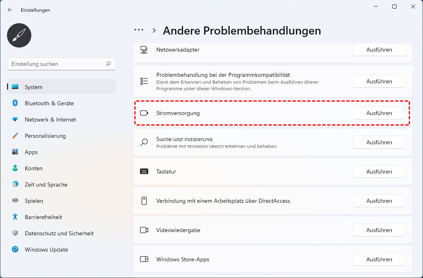The height and width of the screenshot is (278, 423).
Task: Click Ausführen for Stromversorgung
Action: click(379, 113)
